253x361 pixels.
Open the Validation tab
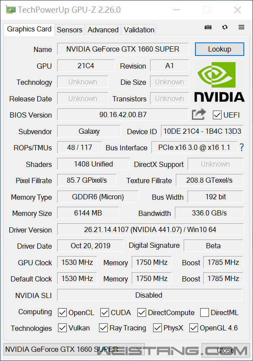click(139, 30)
